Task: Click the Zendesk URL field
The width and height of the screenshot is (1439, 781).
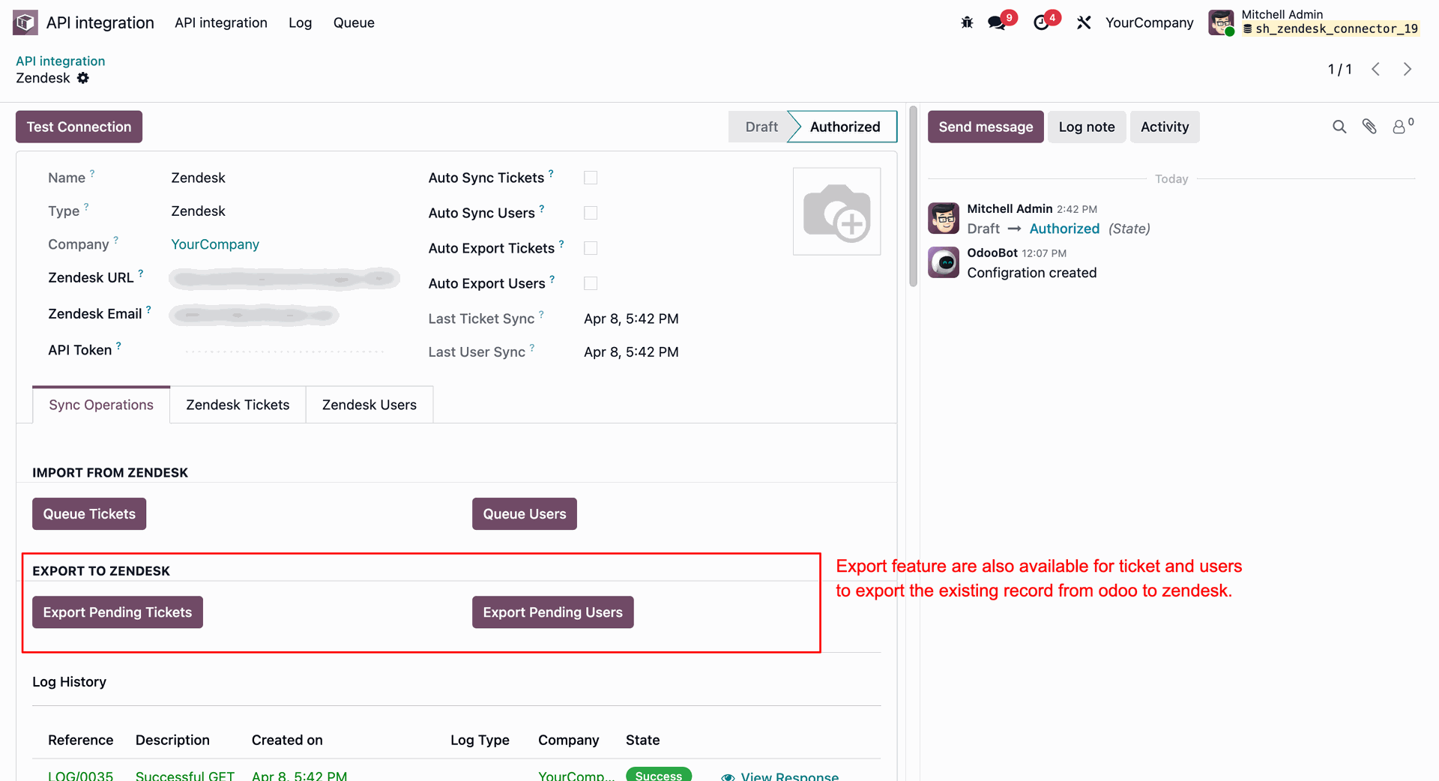Action: click(x=285, y=279)
